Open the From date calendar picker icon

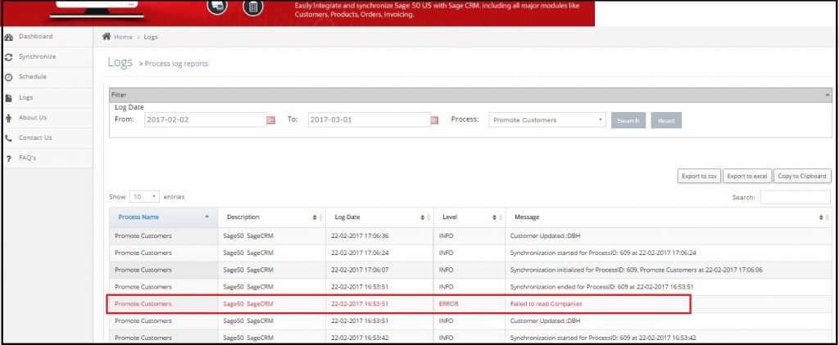pyautogui.click(x=270, y=120)
